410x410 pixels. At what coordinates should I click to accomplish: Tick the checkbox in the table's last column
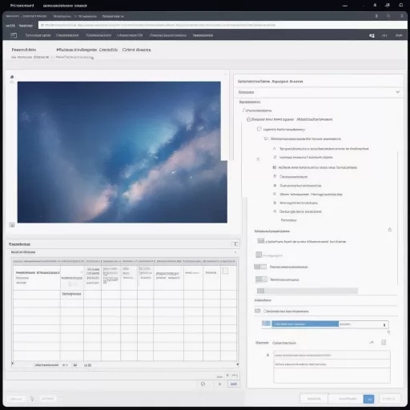[225, 271]
